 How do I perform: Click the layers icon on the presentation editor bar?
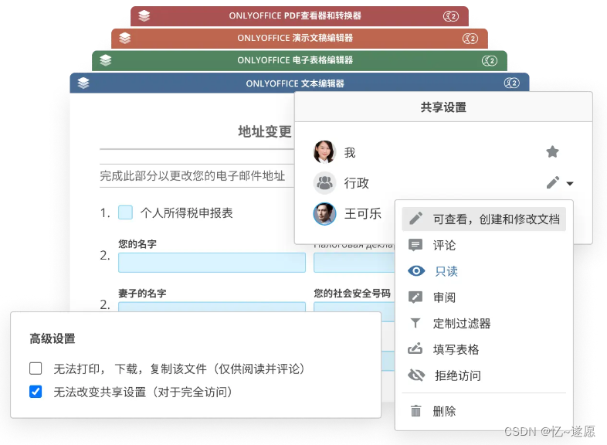click(124, 38)
